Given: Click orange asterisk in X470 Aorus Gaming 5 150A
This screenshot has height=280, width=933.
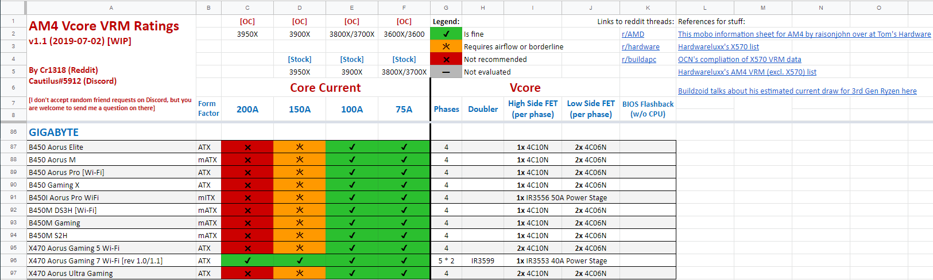Looking at the screenshot, I should (x=300, y=248).
